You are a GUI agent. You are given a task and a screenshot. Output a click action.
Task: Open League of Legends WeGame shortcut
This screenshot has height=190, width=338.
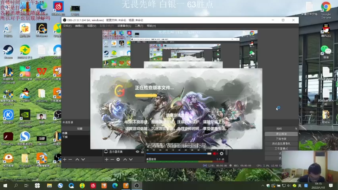tap(8, 75)
